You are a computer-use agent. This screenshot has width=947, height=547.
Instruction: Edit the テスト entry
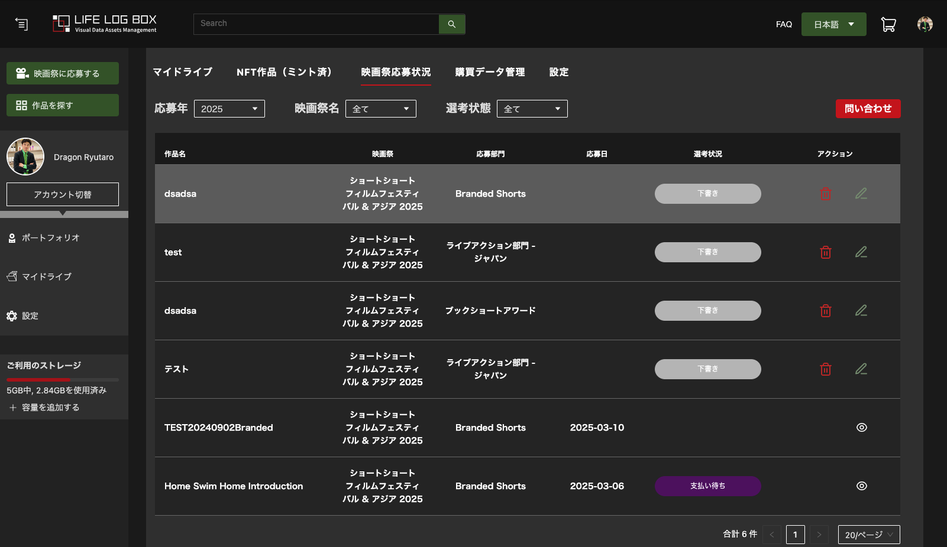[861, 369]
